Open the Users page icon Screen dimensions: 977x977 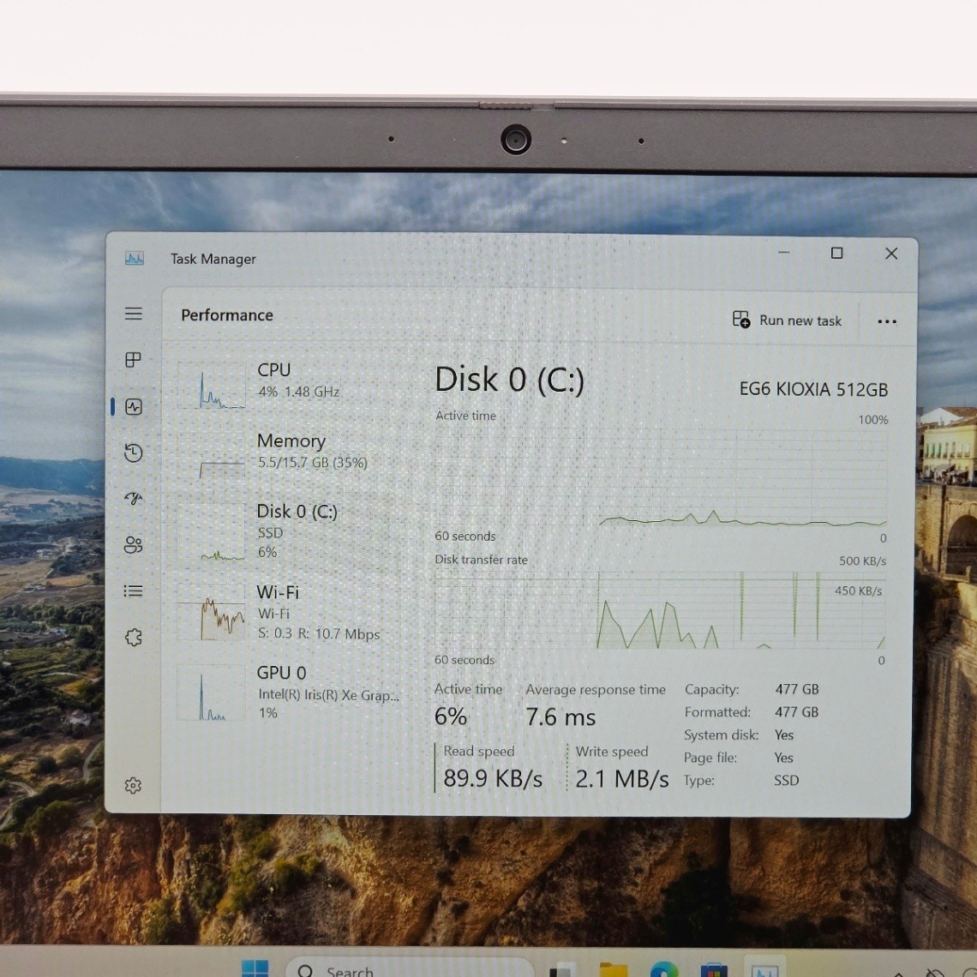pyautogui.click(x=134, y=544)
